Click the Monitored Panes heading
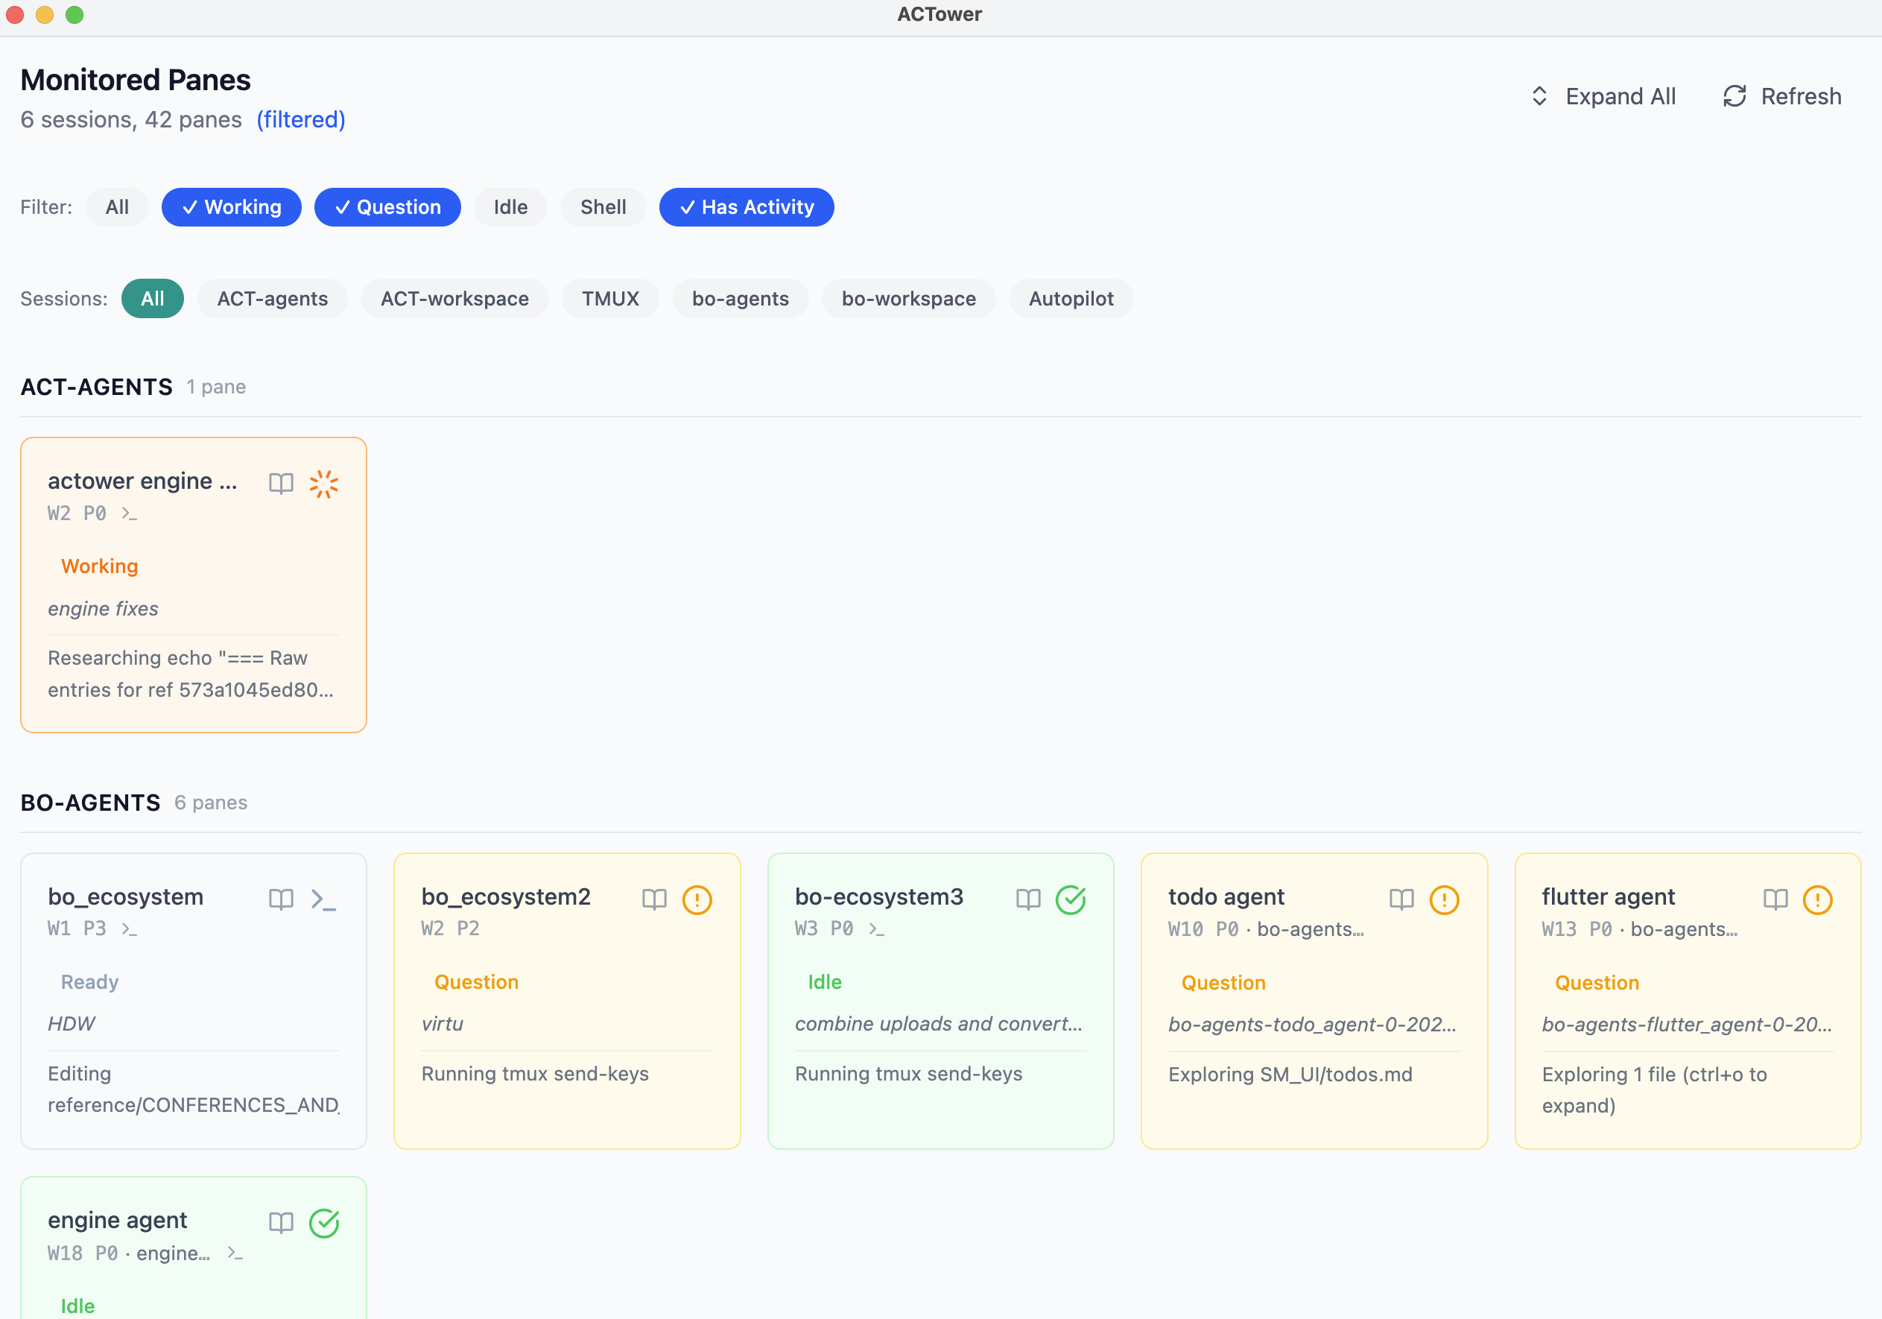The height and width of the screenshot is (1319, 1882). click(136, 80)
